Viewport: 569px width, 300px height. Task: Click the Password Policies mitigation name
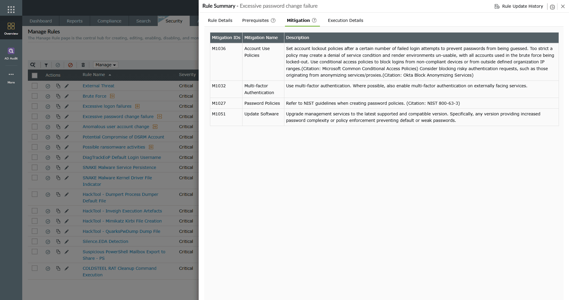[x=262, y=103]
